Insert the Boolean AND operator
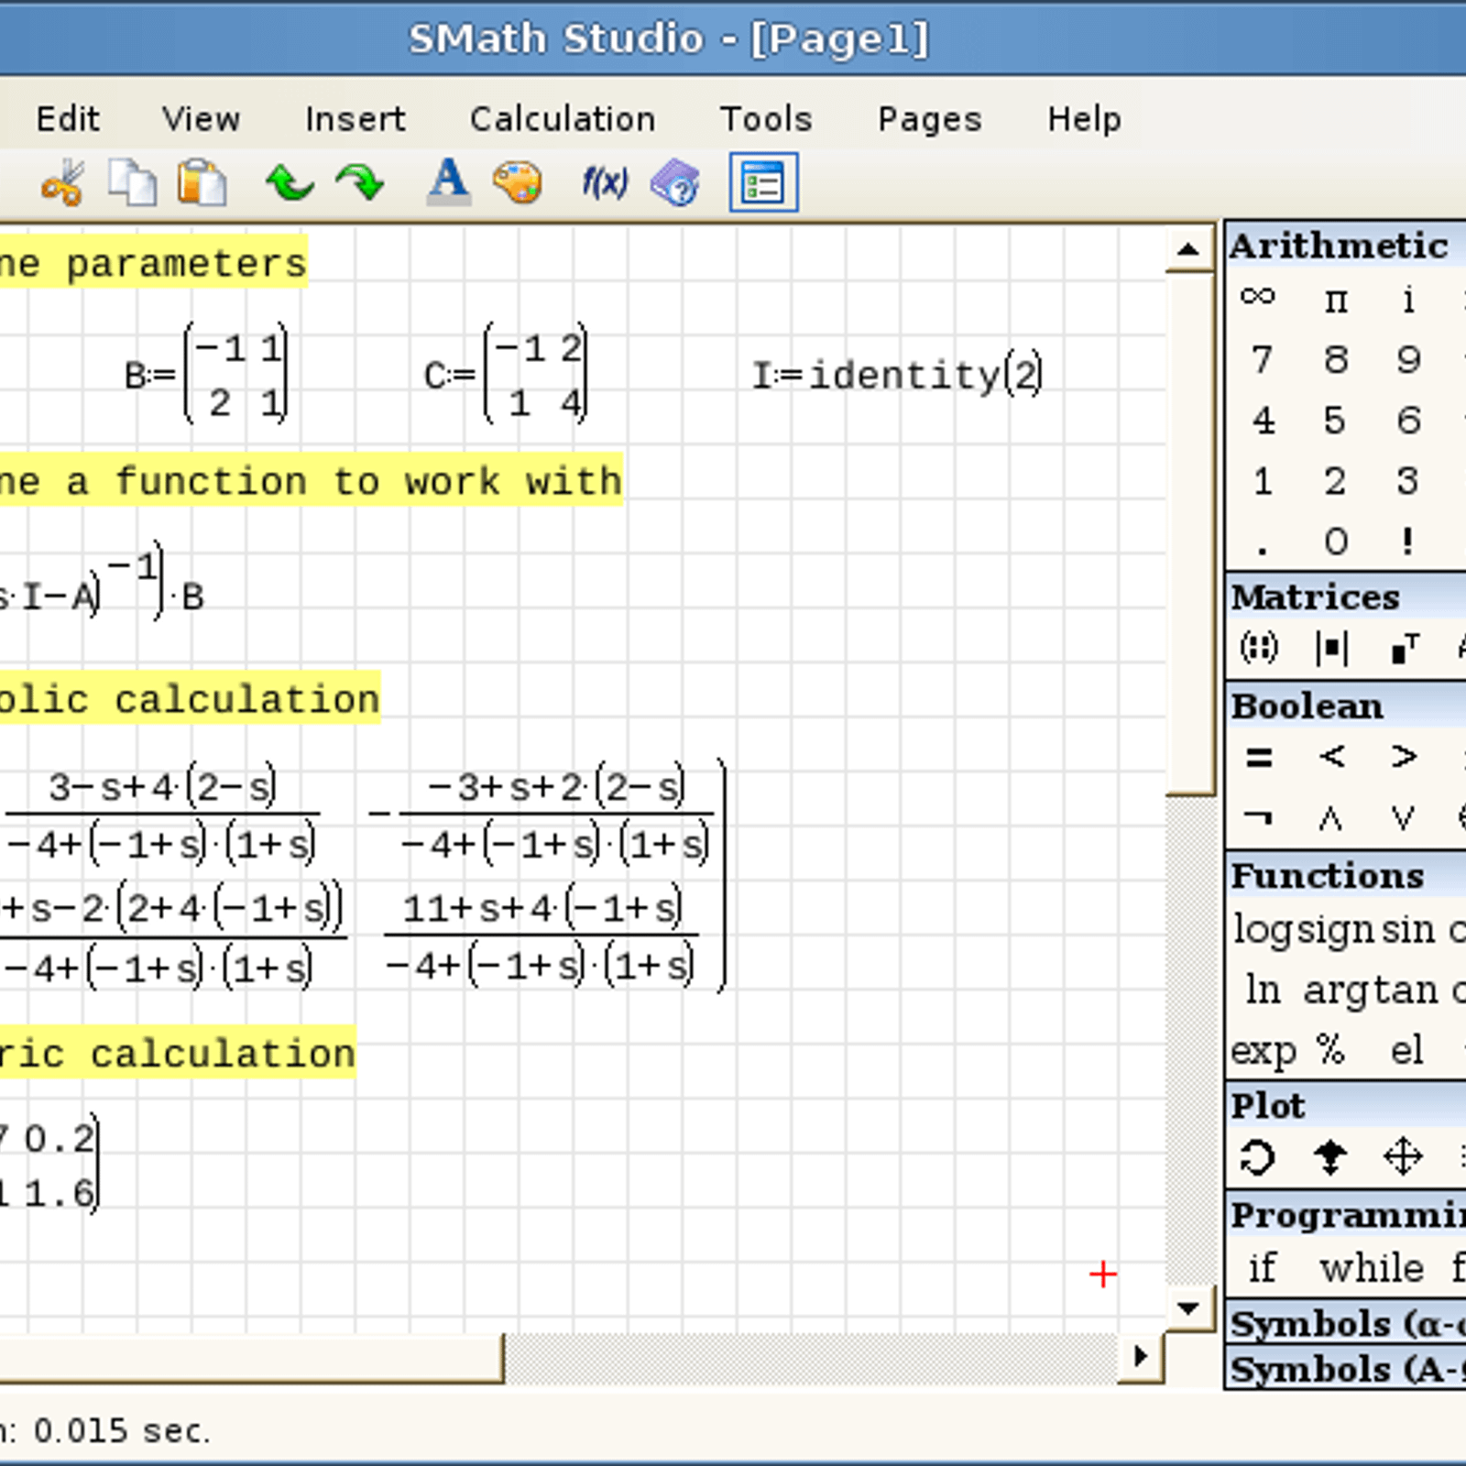Image resolution: width=1466 pixels, height=1466 pixels. point(1331,817)
